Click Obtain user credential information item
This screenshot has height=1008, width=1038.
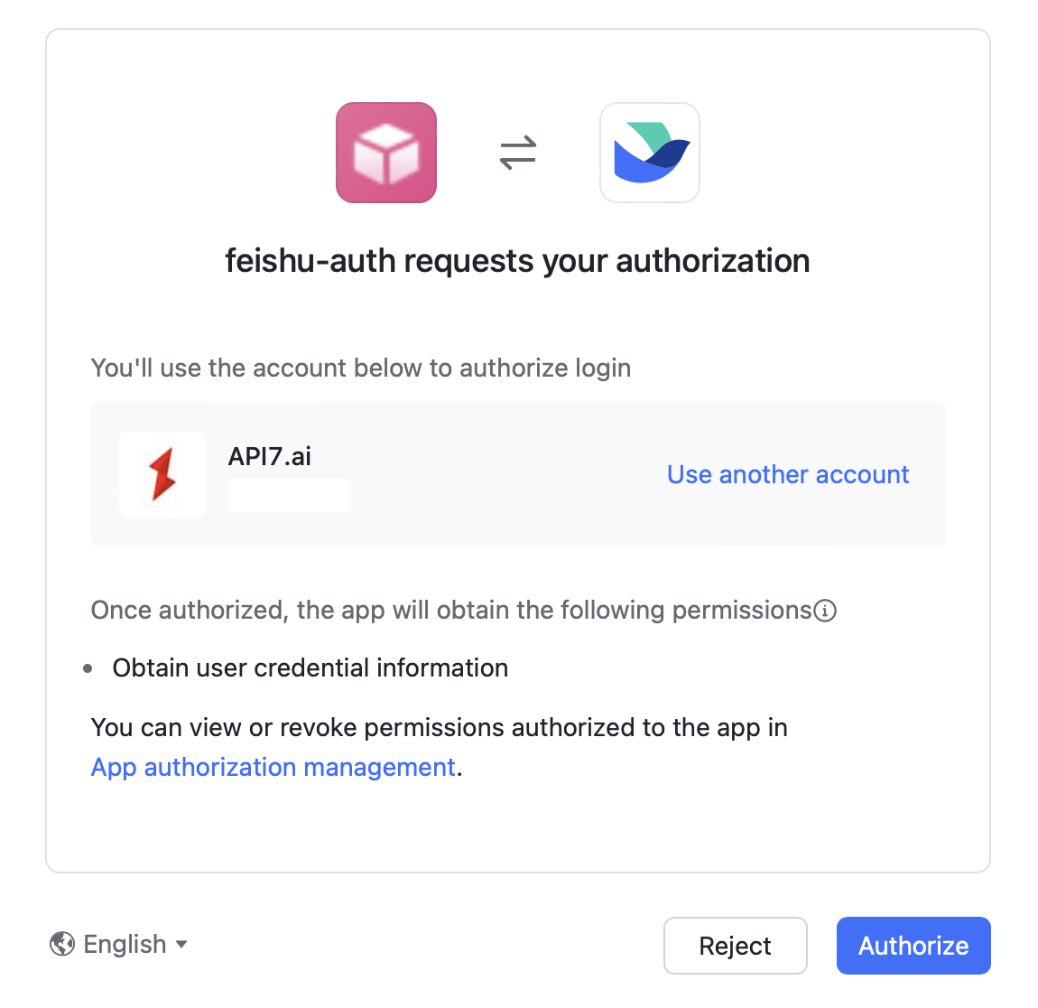click(x=310, y=668)
